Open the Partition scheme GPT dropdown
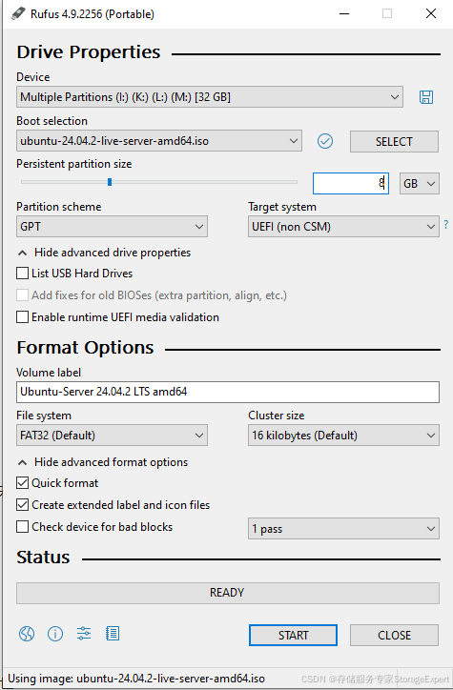The image size is (453, 690). (112, 227)
